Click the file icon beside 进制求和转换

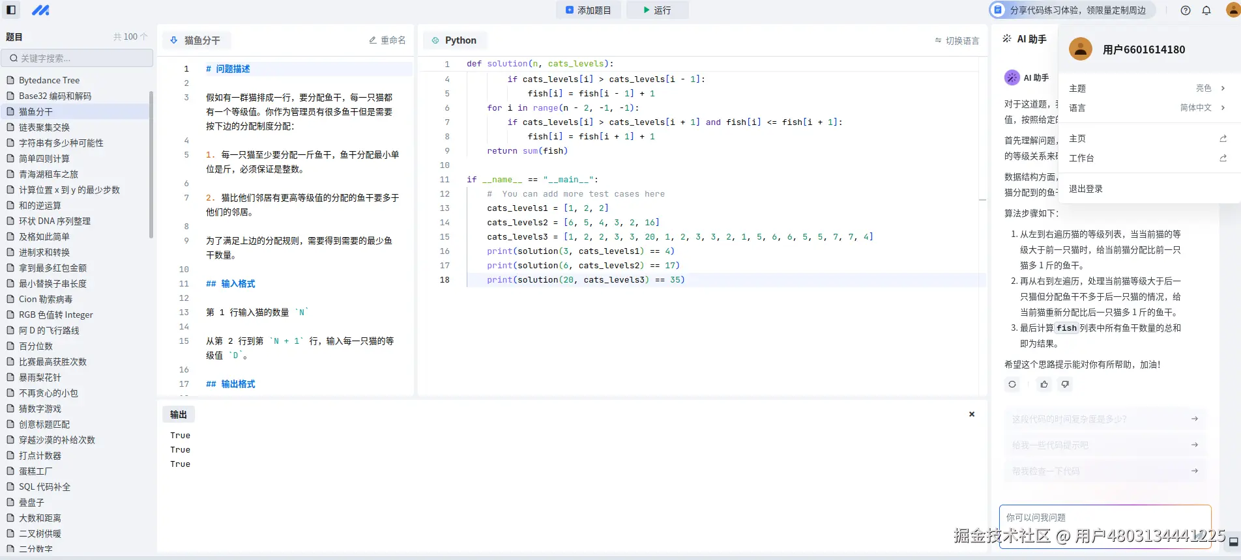click(x=10, y=252)
